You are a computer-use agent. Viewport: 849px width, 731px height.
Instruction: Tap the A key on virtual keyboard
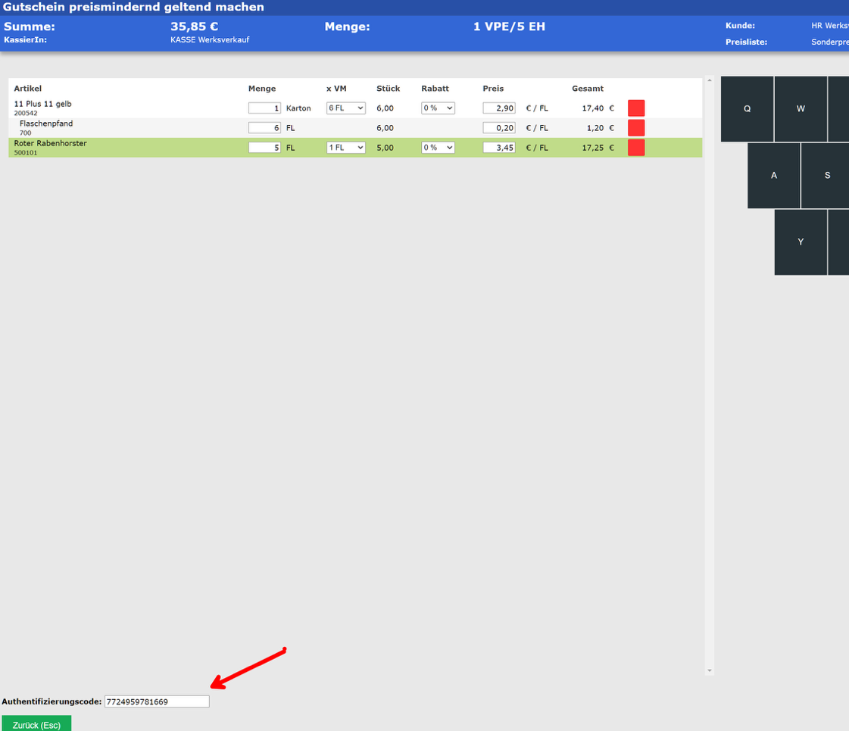[773, 176]
